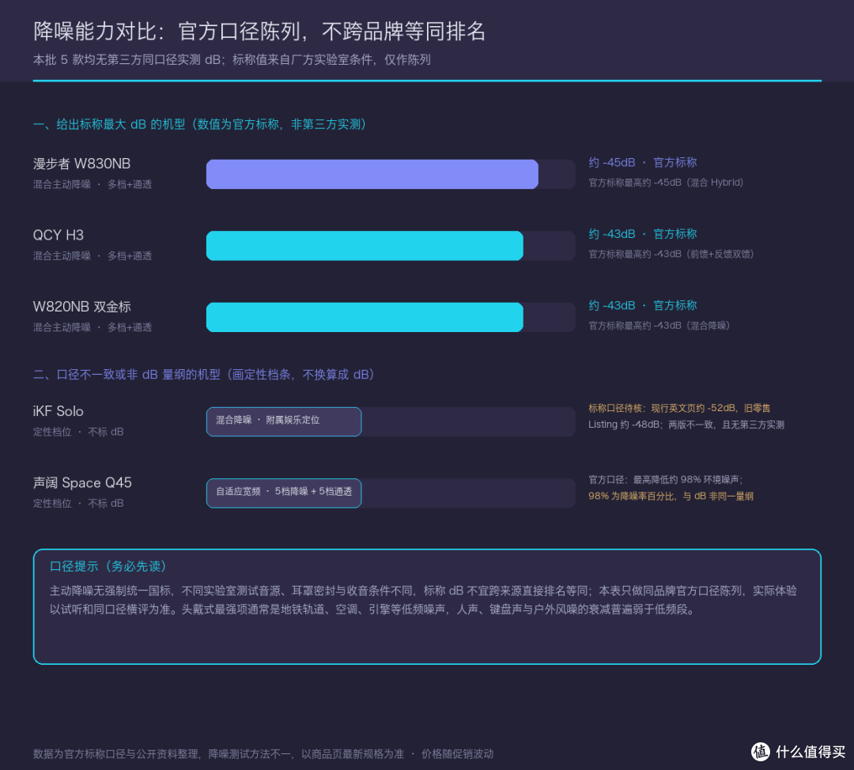This screenshot has height=770, width=854.
Task: Click the 约 -45dB · 官方标称 label
Action: pyautogui.click(x=643, y=162)
